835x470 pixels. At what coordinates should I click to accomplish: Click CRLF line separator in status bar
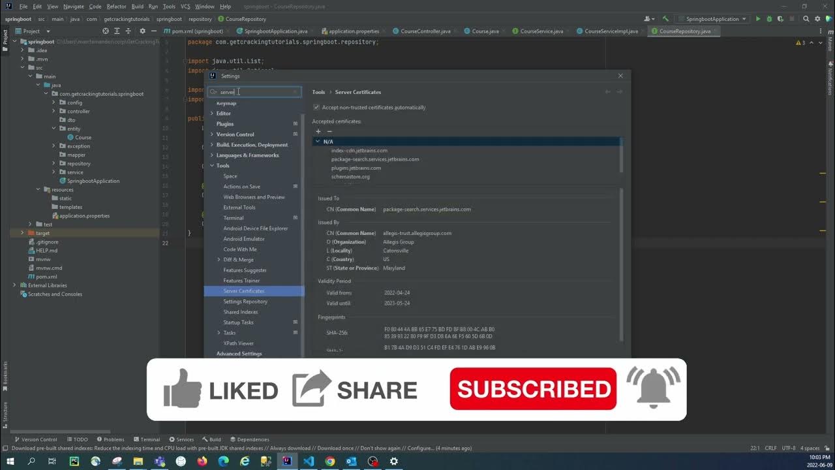[x=770, y=448]
